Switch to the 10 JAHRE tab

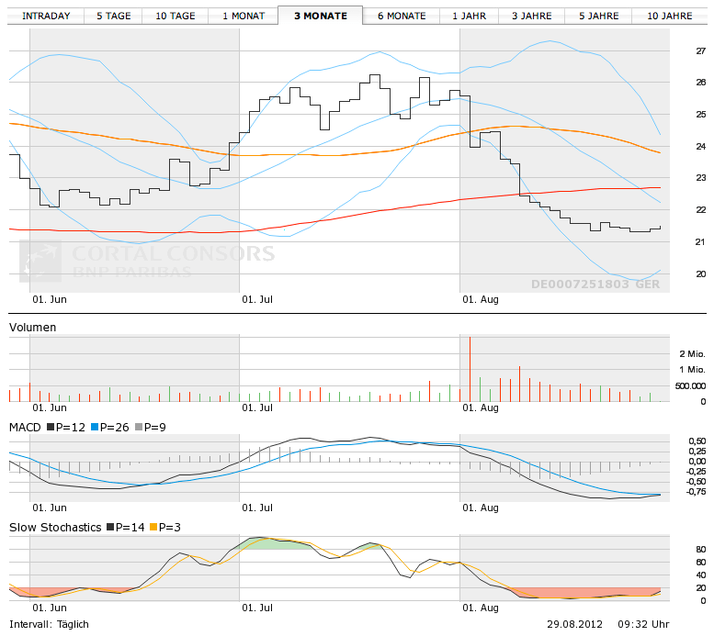pyautogui.click(x=669, y=16)
